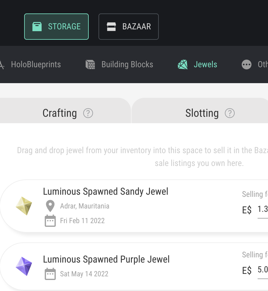Viewport: 268px width, 291px height.
Task: Click the Building Blocks brick icon
Action: click(91, 64)
